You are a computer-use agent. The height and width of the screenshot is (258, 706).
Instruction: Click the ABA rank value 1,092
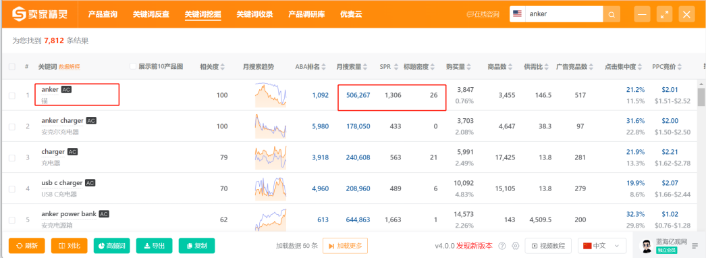coord(321,95)
